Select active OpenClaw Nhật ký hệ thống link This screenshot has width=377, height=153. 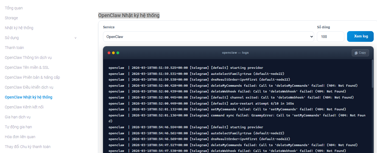point(29,97)
